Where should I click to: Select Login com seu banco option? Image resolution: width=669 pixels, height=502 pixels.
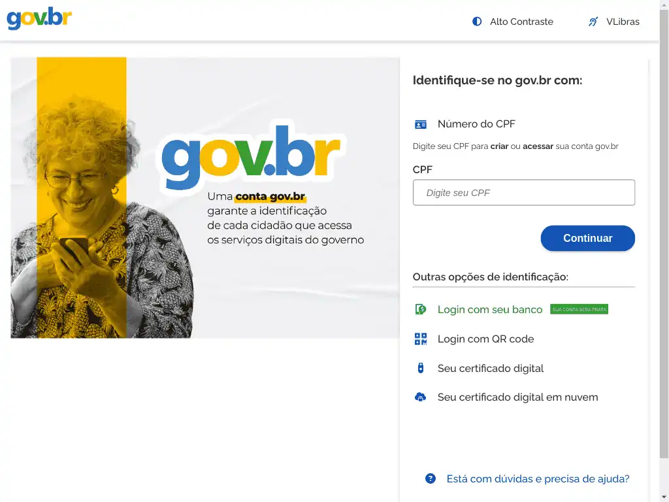[x=490, y=309]
